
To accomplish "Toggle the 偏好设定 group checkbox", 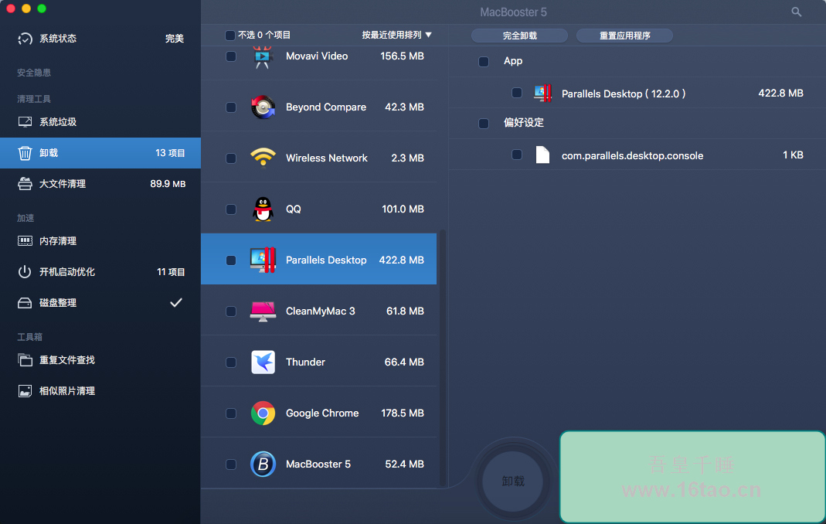I will coord(484,123).
